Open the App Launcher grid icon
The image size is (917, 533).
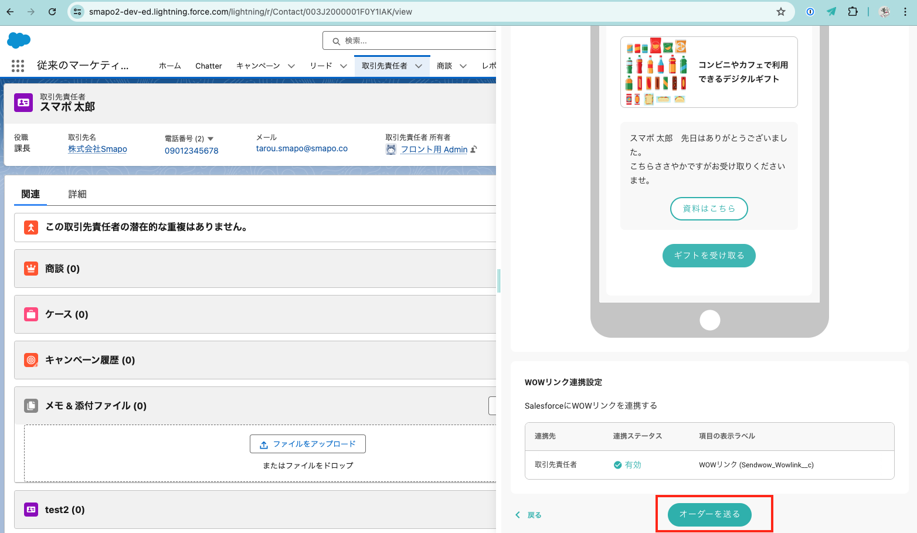[18, 66]
